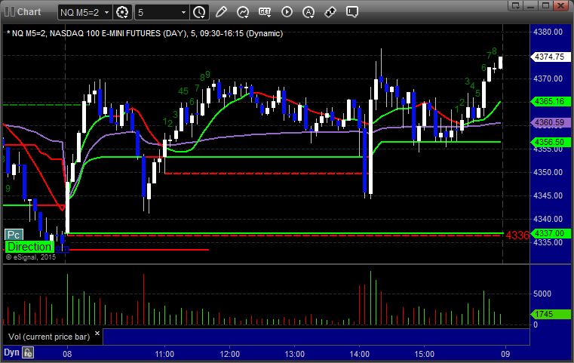Minimize the Chart window
This screenshot has height=363, width=574.
pyautogui.click(x=531, y=6)
